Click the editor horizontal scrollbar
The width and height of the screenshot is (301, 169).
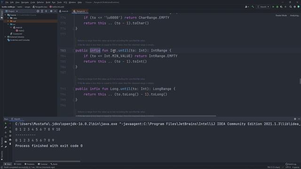146,116
